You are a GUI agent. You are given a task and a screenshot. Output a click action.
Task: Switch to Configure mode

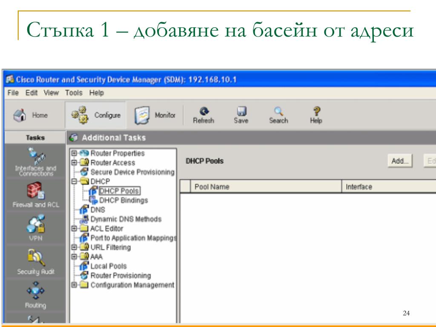tap(96, 115)
